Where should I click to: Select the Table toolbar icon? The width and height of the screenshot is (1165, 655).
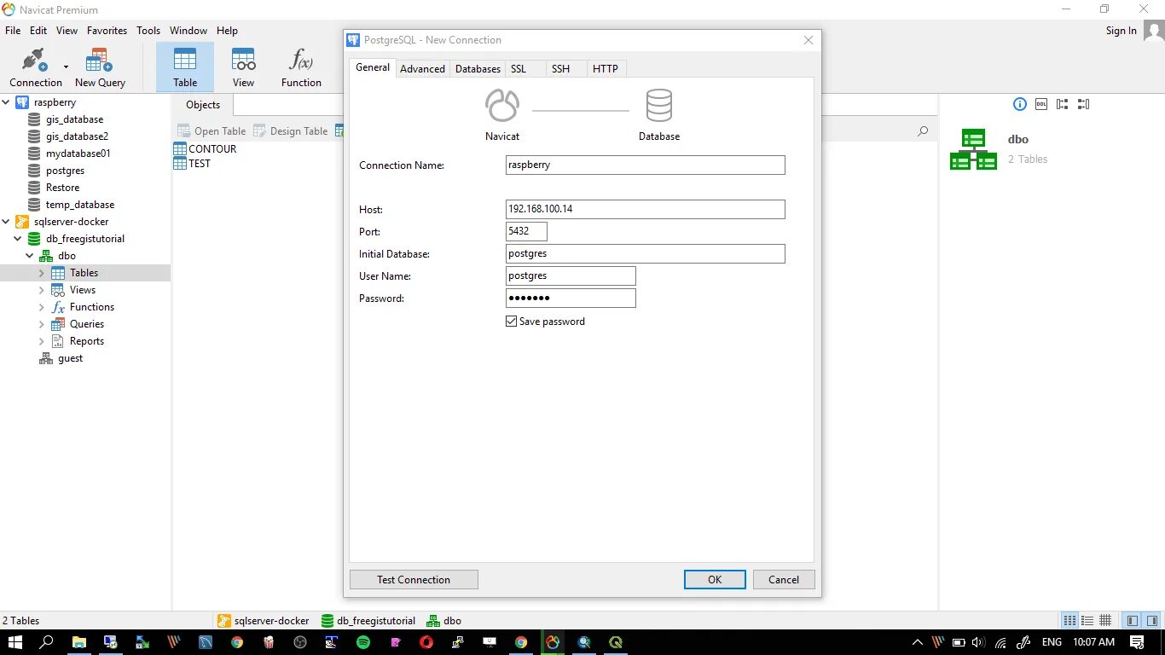click(x=185, y=67)
